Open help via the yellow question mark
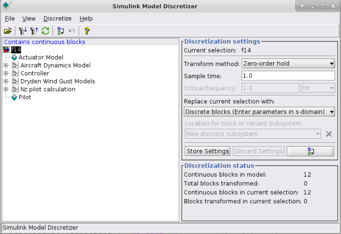This screenshot has width=341, height=234. (x=87, y=31)
